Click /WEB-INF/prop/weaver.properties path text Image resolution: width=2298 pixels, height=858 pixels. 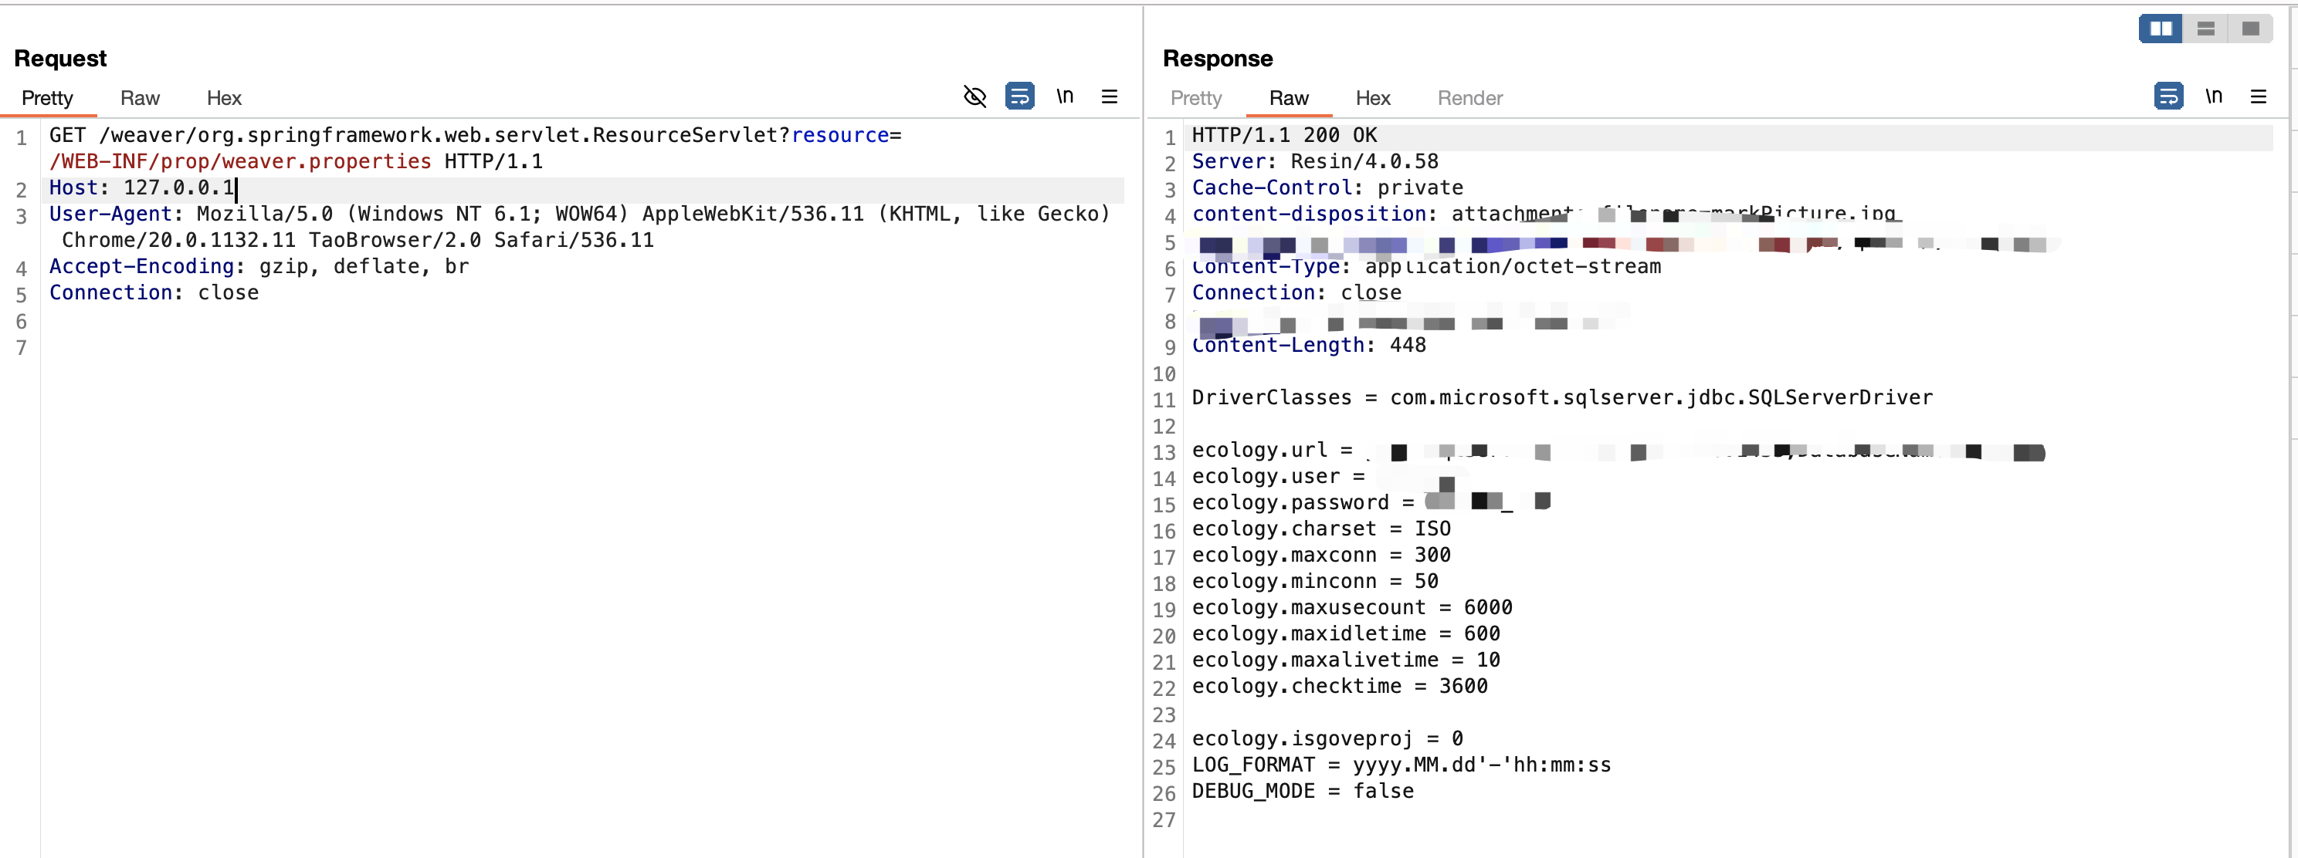pyautogui.click(x=240, y=162)
